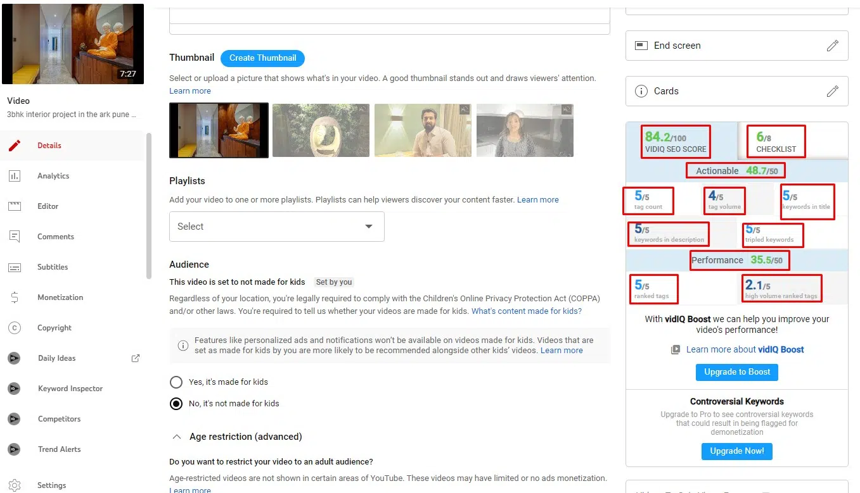
Task: Click the Monetization dollar icon
Action: pos(15,297)
